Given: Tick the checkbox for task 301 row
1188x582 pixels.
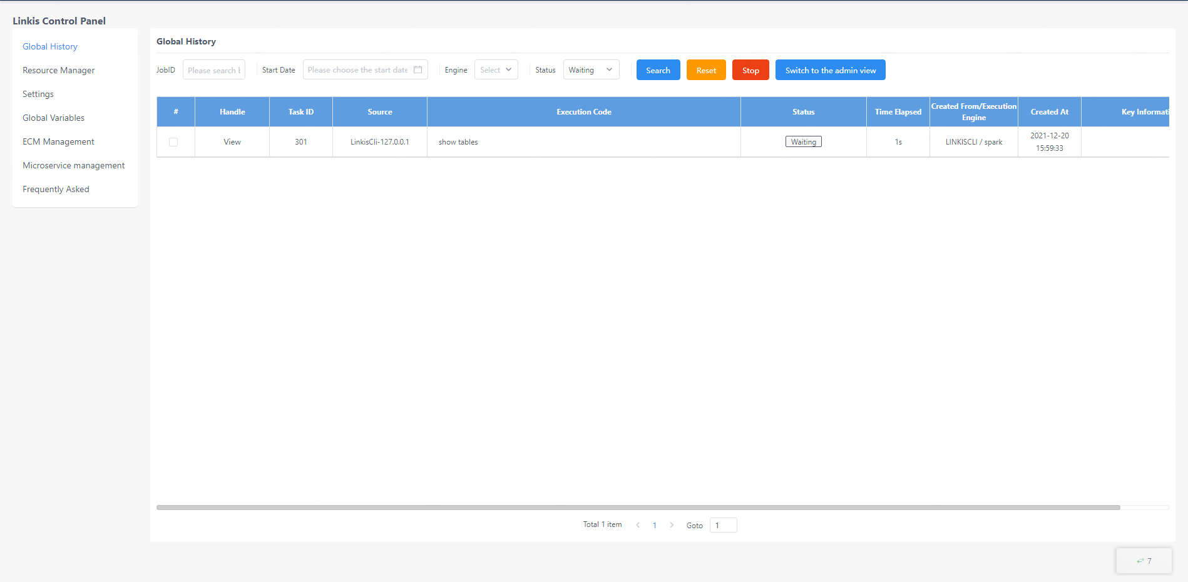Looking at the screenshot, I should pyautogui.click(x=173, y=142).
